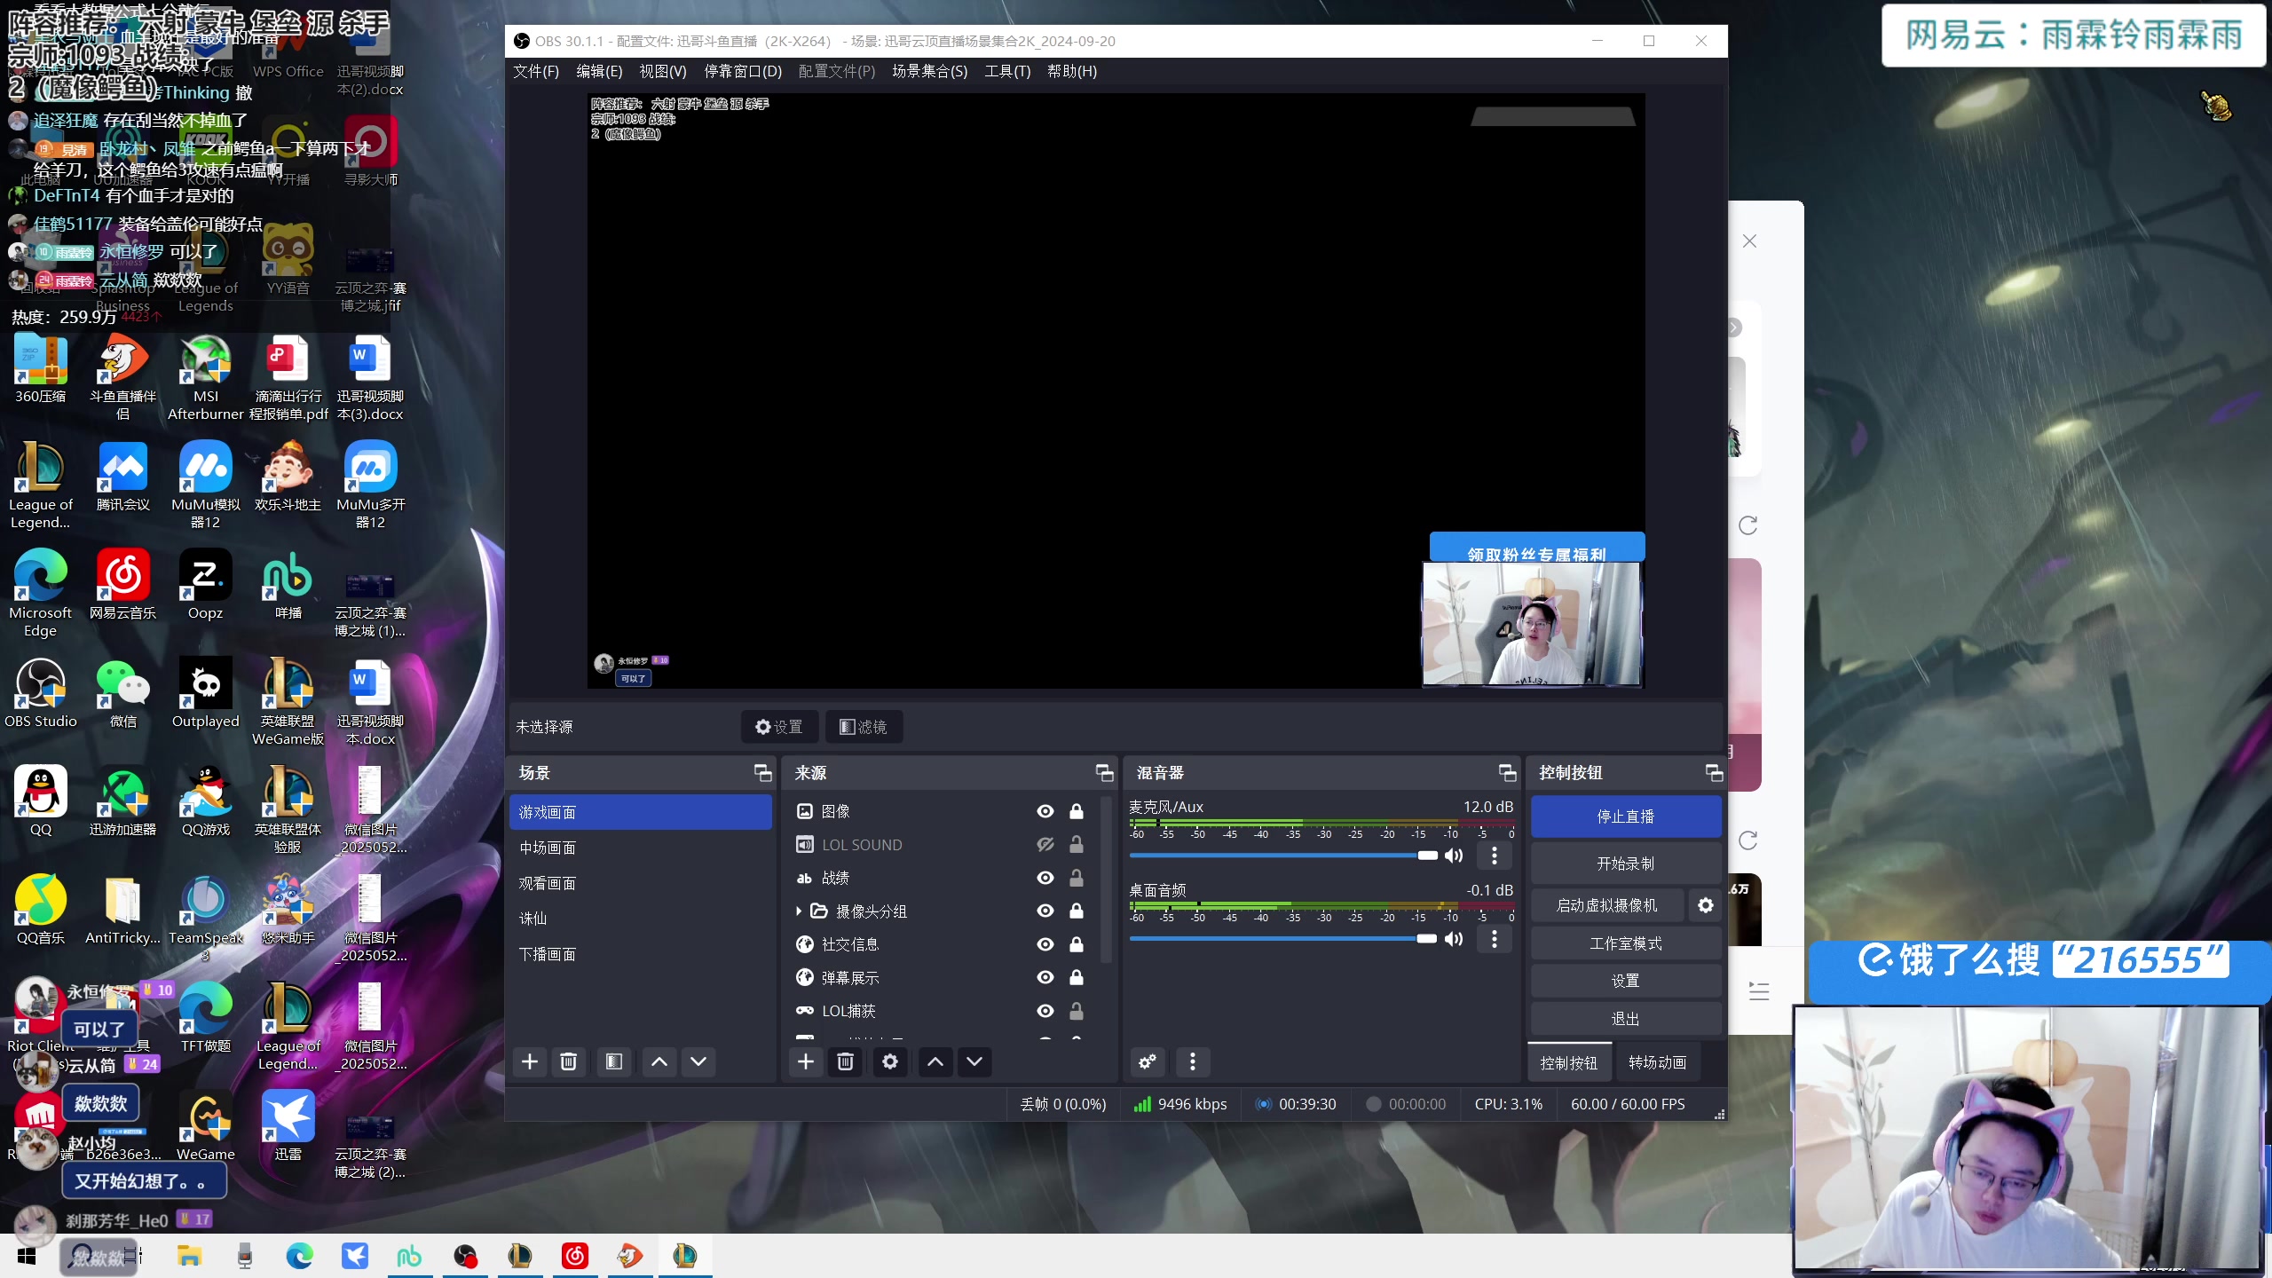This screenshot has height=1278, width=2272.
Task: Select the 观看画面 scene
Action: coord(640,883)
